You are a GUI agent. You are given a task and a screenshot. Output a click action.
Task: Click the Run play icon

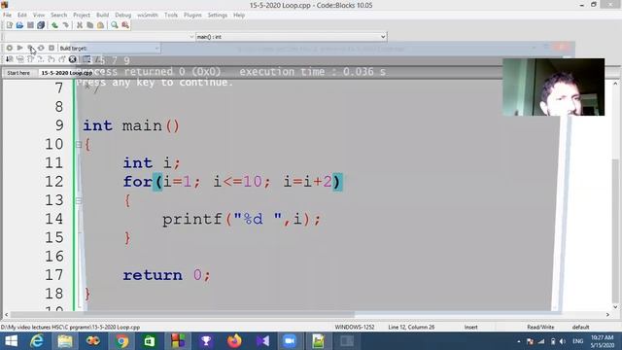[x=19, y=48]
